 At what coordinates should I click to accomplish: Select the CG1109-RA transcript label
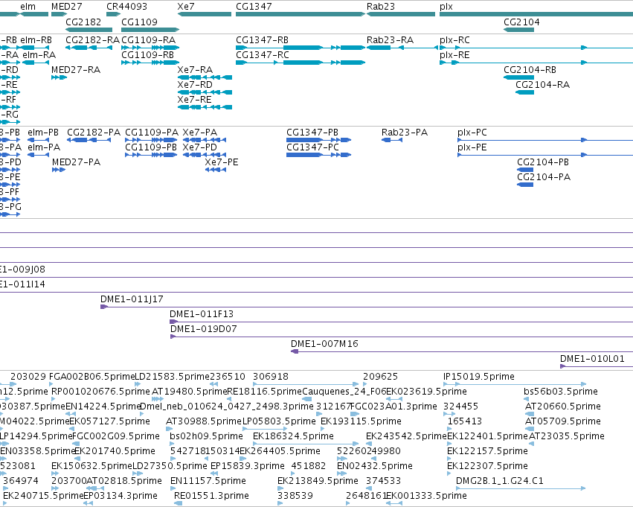(x=149, y=40)
